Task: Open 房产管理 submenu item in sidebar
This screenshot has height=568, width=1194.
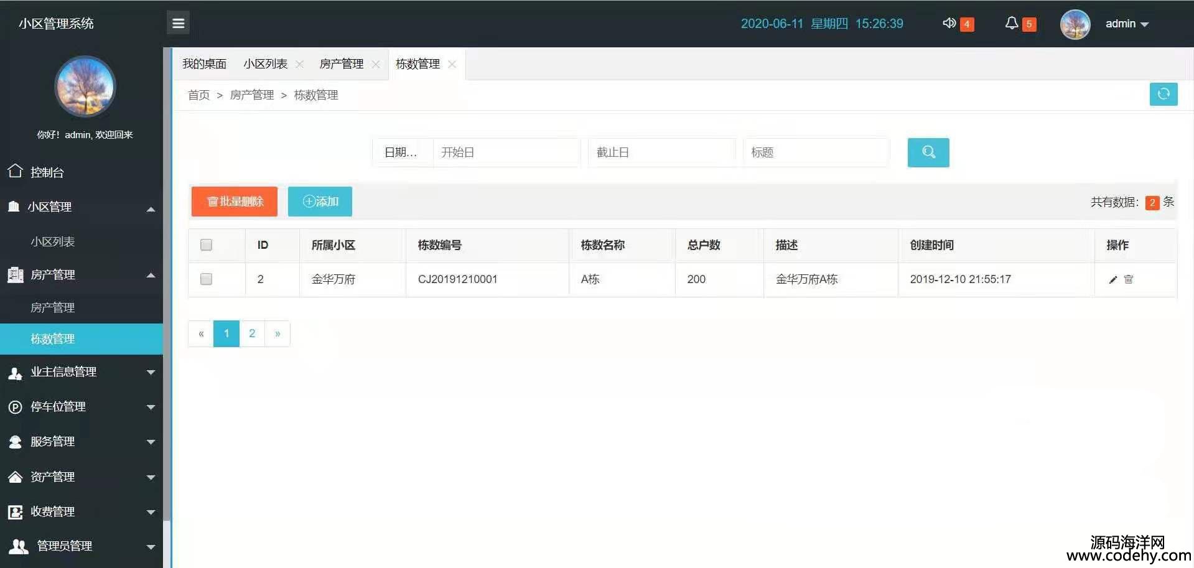Action: (x=53, y=307)
